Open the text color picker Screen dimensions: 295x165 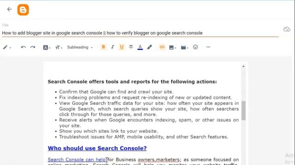pyautogui.click(x=140, y=47)
